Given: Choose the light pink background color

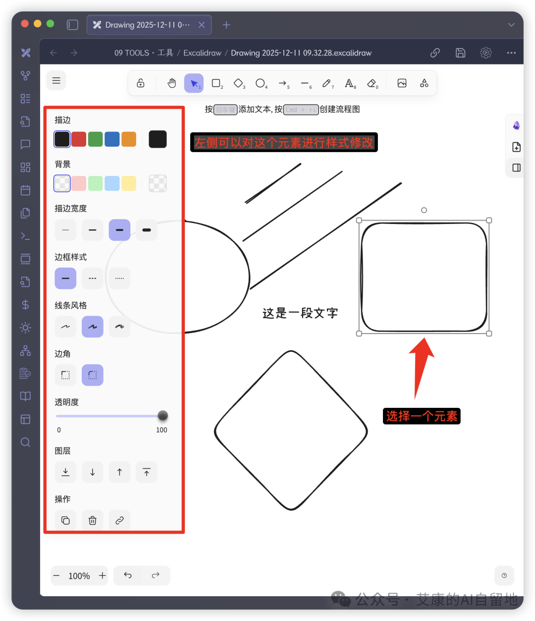Looking at the screenshot, I should [79, 183].
